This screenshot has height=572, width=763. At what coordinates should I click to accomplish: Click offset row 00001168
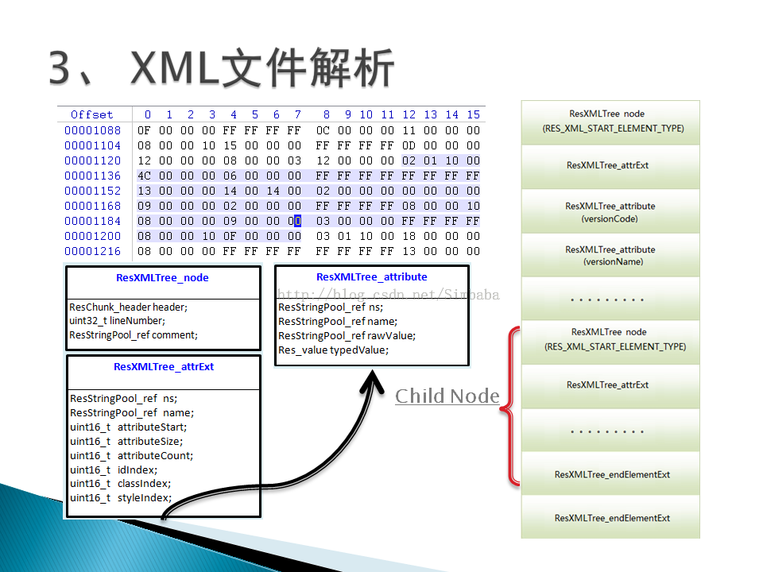pos(272,206)
